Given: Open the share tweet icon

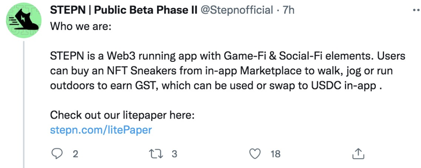Looking at the screenshot, I should coord(357,154).
